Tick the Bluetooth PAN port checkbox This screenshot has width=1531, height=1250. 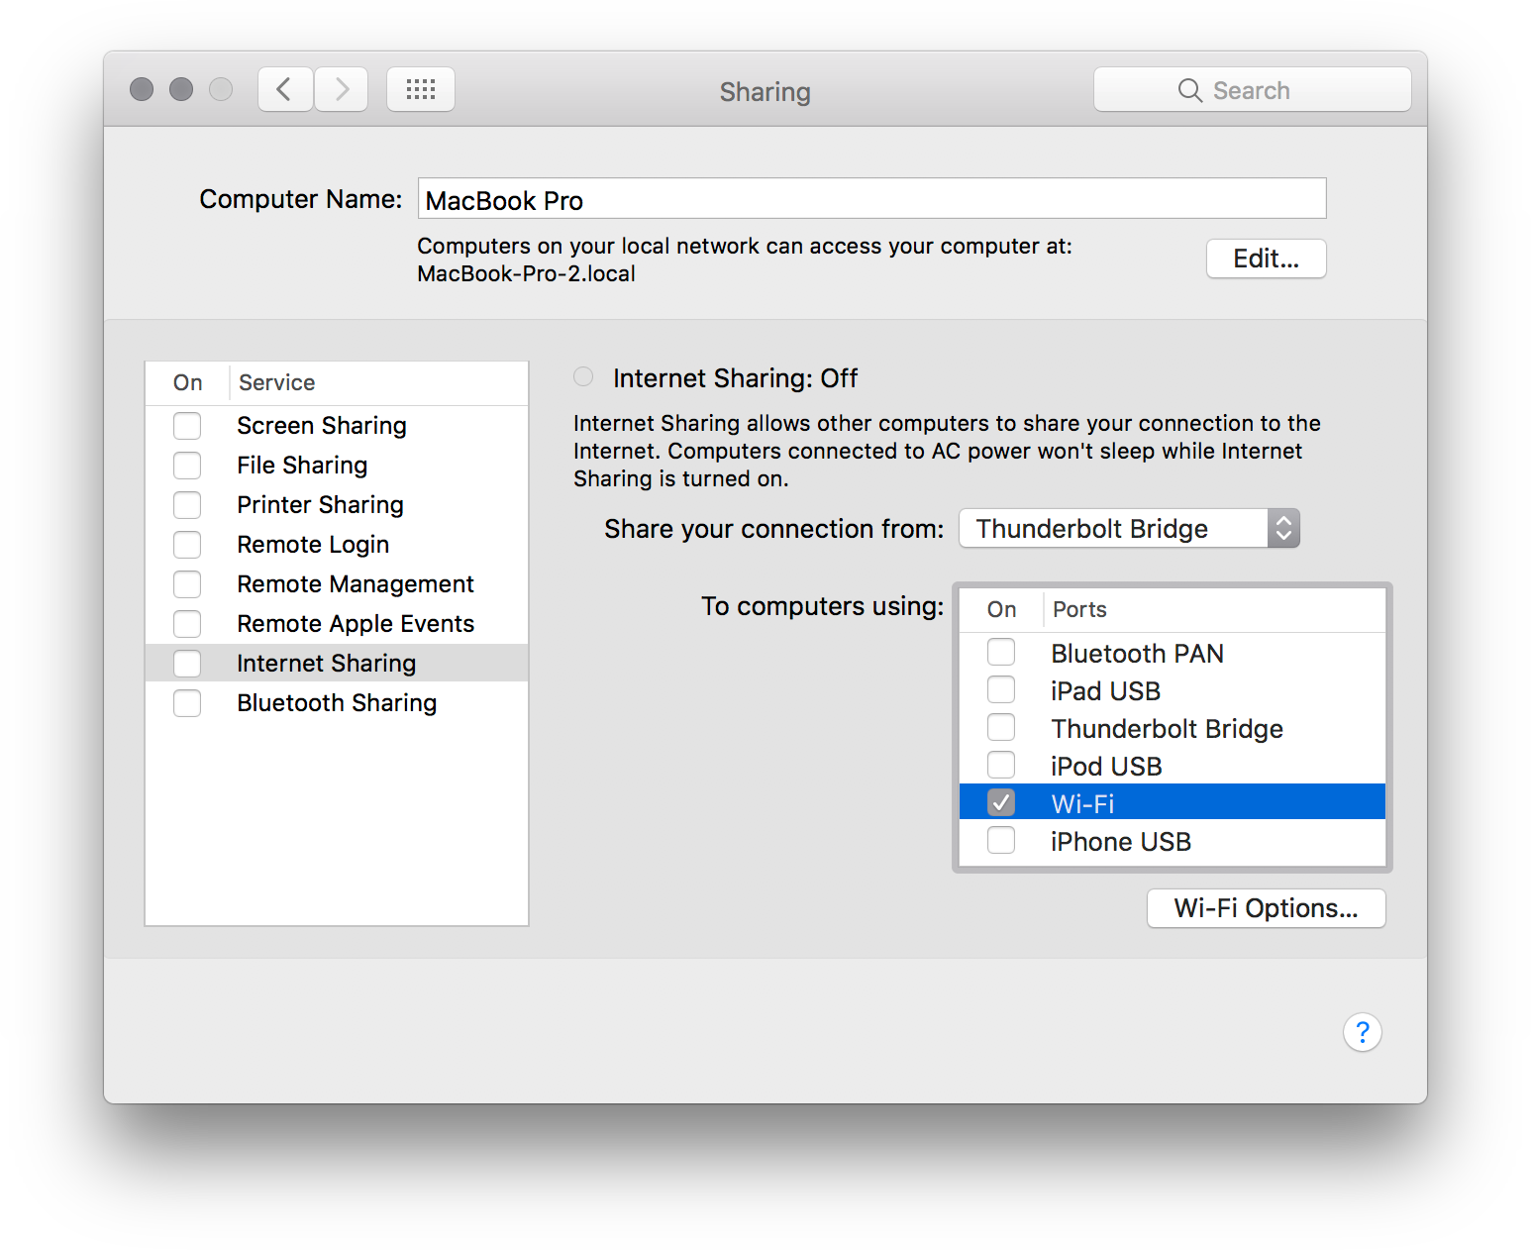click(1001, 652)
